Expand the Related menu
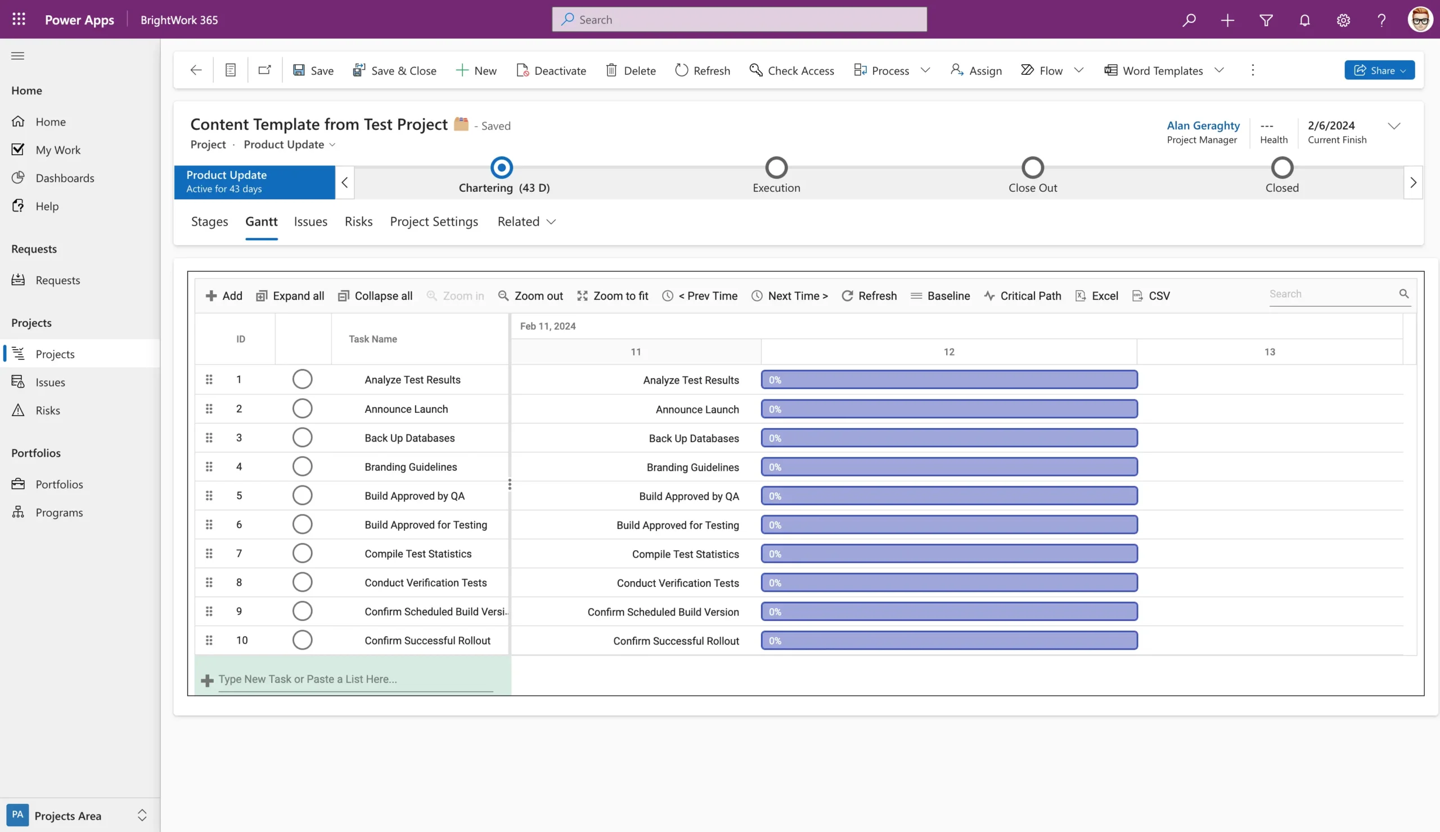 tap(525, 222)
